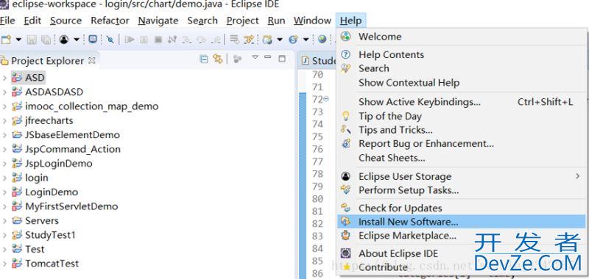The width and height of the screenshot is (589, 279).
Task: Close the Project Explorer tab
Action: click(91, 61)
